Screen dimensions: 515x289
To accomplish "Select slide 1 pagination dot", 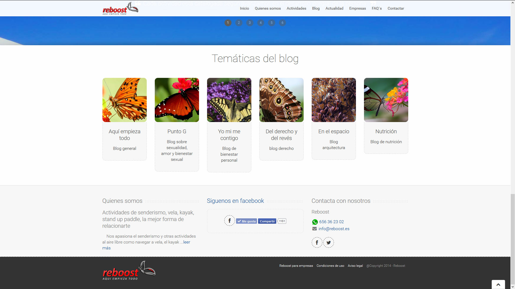I will (228, 23).
